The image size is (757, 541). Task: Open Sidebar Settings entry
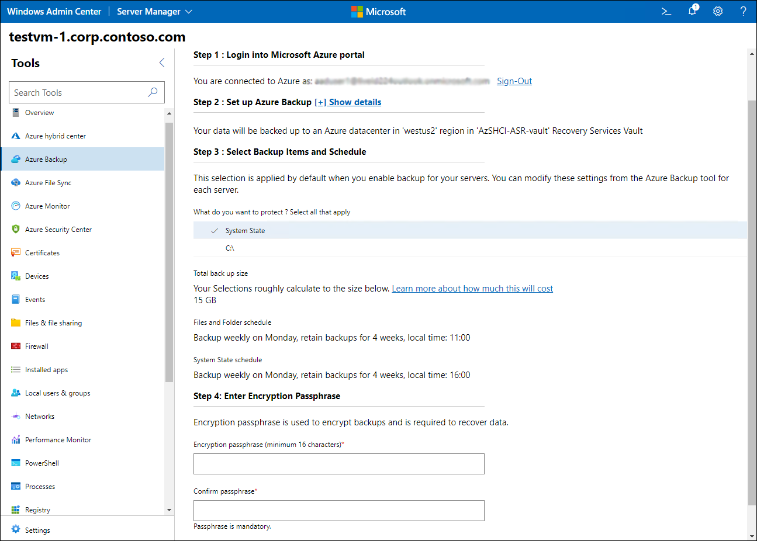(x=87, y=529)
